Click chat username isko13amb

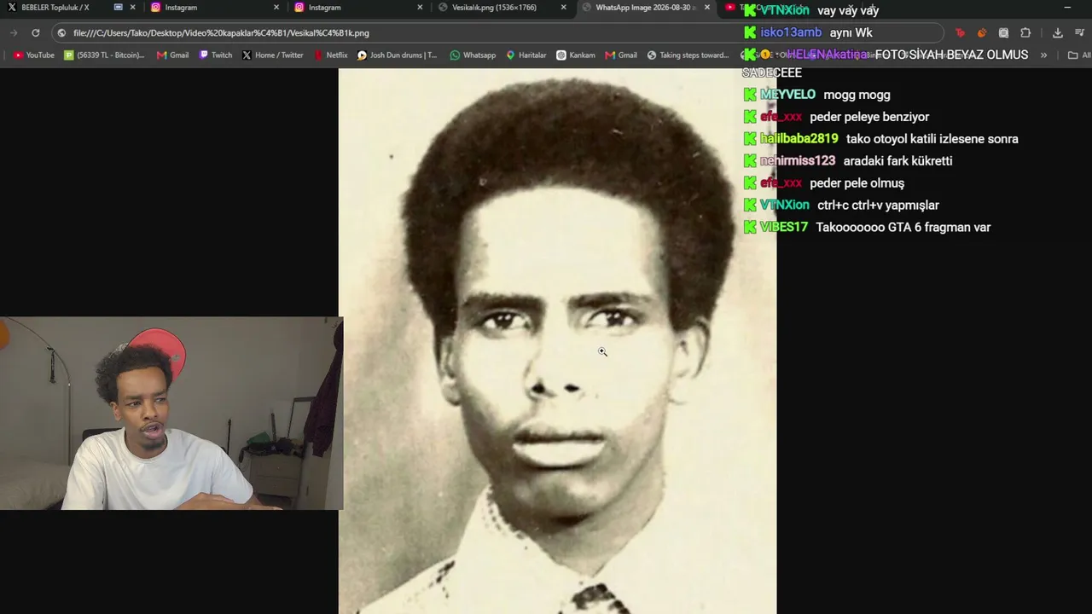tap(790, 32)
